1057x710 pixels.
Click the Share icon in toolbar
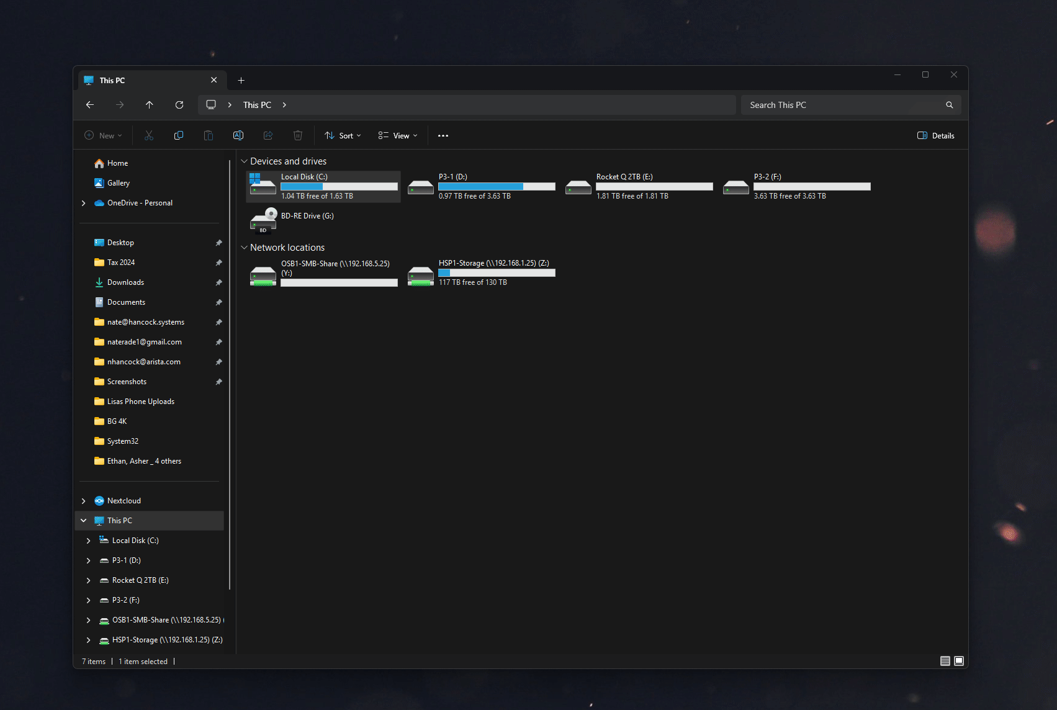[x=268, y=135]
